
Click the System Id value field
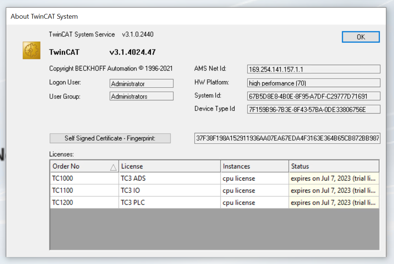[314, 96]
